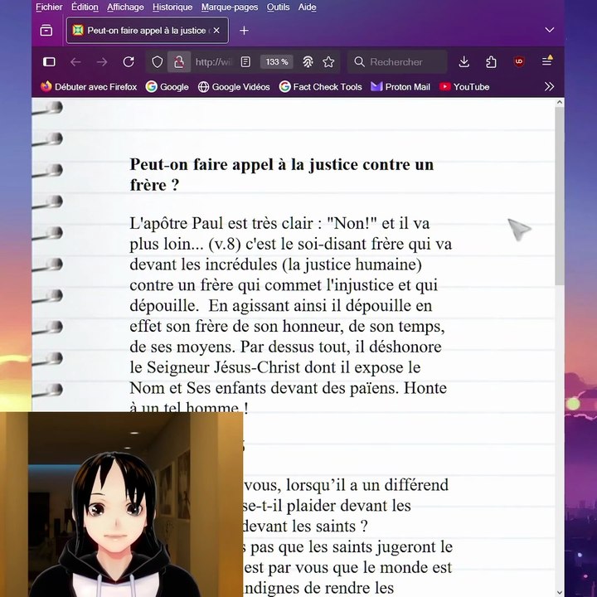Open the Proton Mail bookmark
Viewport: 597px width, 597px height.
coord(400,87)
